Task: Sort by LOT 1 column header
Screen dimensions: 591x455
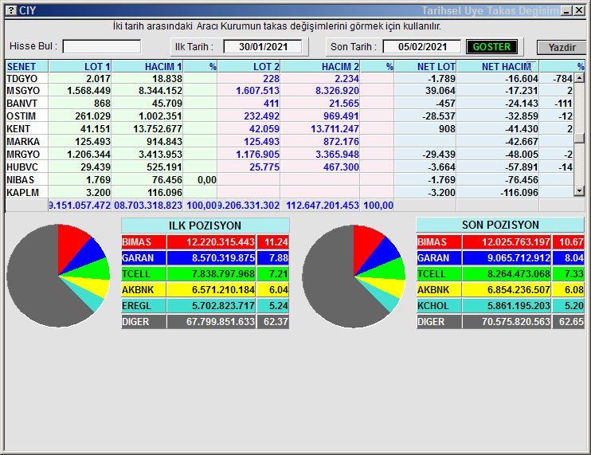Action: 80,66
